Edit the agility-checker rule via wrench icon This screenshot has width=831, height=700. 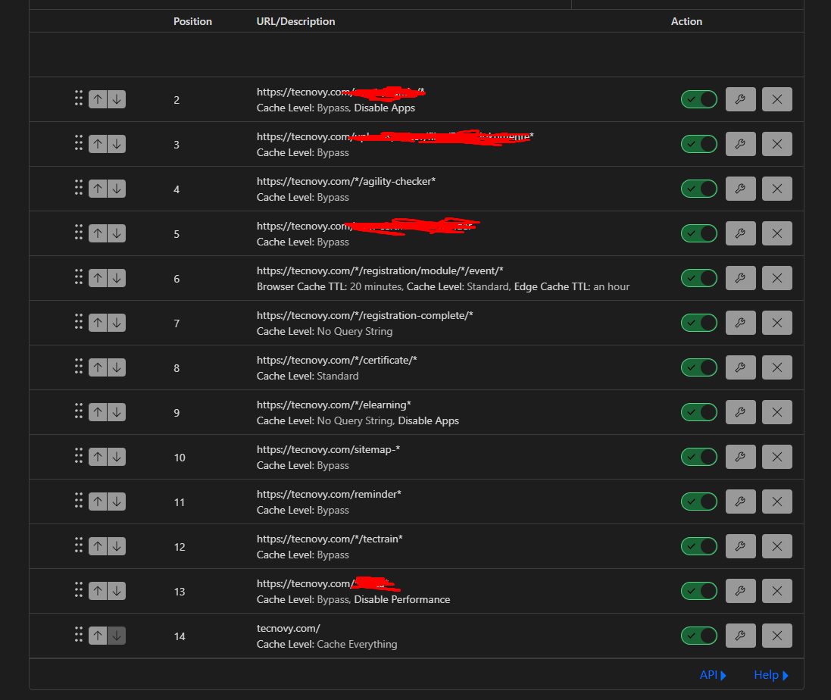740,189
